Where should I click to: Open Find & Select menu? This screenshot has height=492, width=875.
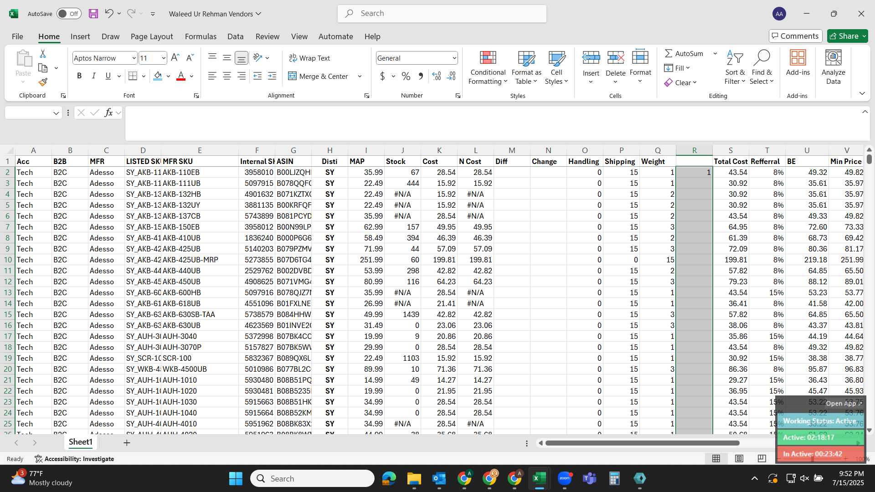tap(762, 68)
